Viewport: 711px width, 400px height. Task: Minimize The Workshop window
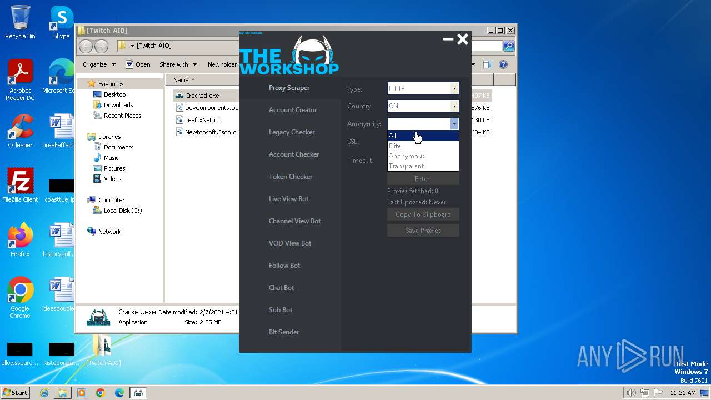448,39
